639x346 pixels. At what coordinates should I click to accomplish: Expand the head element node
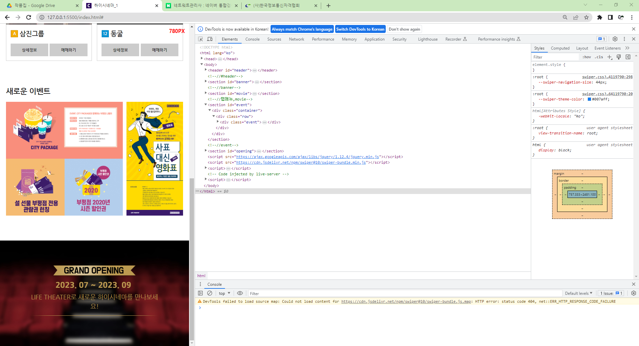click(202, 59)
